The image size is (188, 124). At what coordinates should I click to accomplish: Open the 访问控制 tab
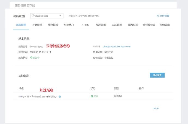101,25
